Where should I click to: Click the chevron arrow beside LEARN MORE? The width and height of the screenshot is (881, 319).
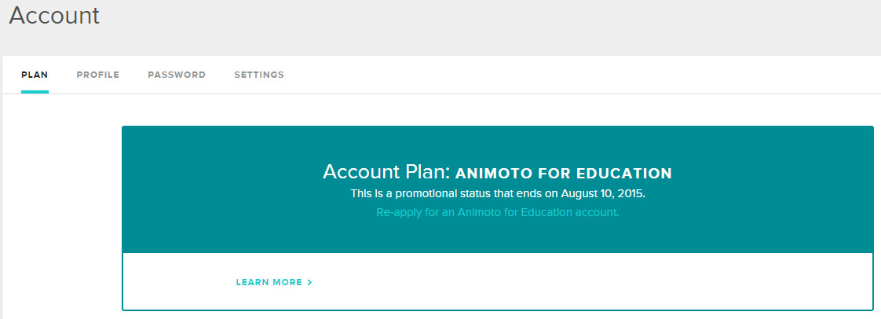310,282
